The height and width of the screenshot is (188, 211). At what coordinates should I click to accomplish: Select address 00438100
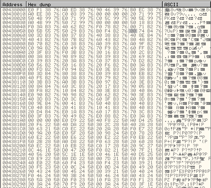pyautogui.click(x=14, y=78)
